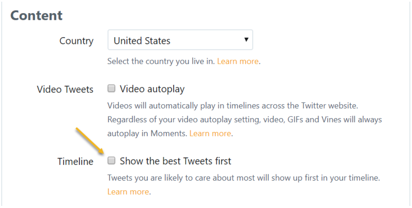412x208 pixels.
Task: Enable the Video autoplay checkbox
Action: (x=111, y=89)
